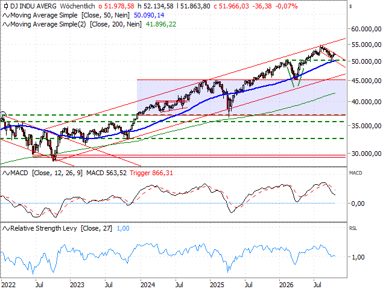Click the 40.000,00 price axis label
This screenshot has height=289, width=386.
[x=366, y=102]
